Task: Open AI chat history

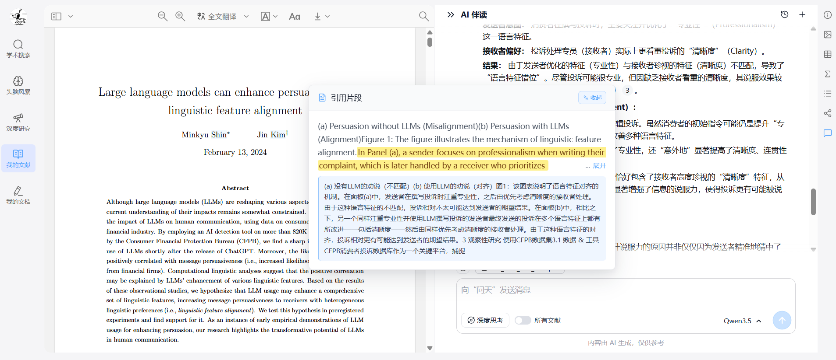Action: [785, 14]
